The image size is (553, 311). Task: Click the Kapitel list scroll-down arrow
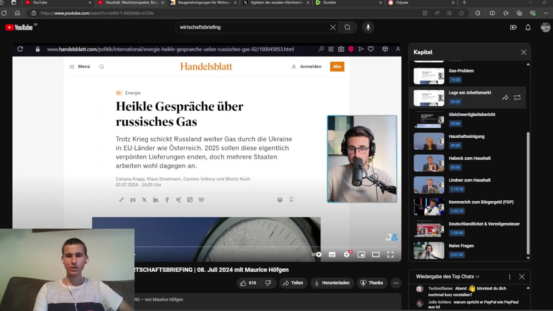(x=528, y=258)
